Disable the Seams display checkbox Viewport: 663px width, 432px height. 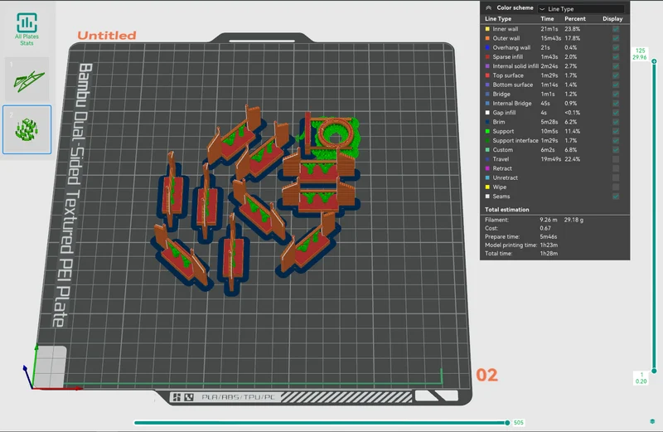[616, 197]
